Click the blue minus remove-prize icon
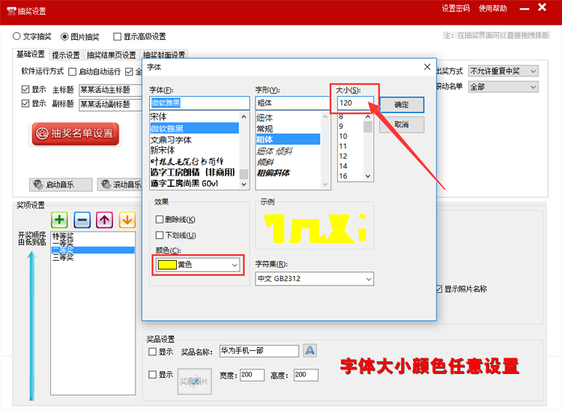 tap(82, 220)
